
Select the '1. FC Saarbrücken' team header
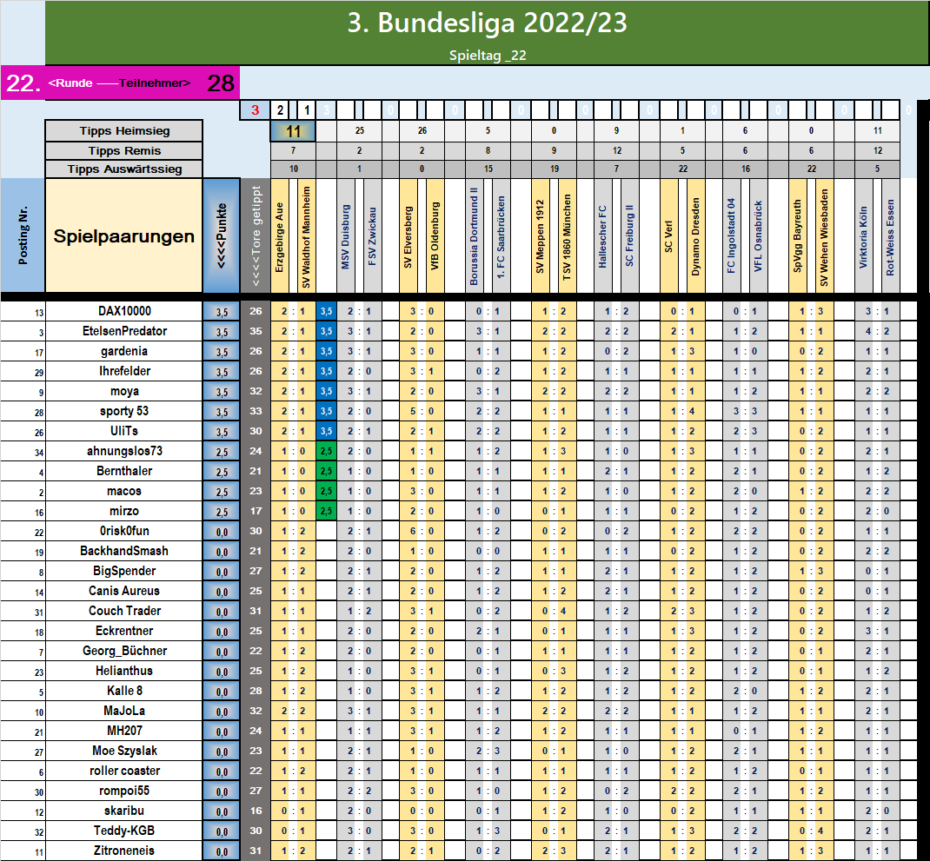501,236
